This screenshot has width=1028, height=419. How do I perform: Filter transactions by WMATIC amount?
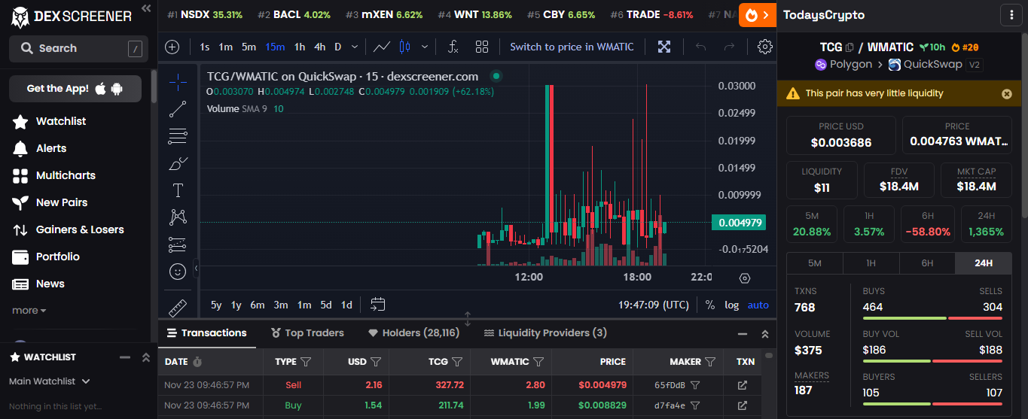[538, 362]
